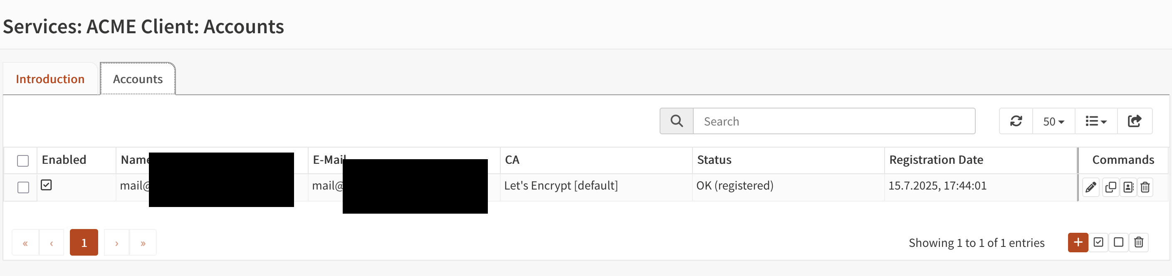The height and width of the screenshot is (276, 1172).
Task: Open the 50 rows-per-page dropdown
Action: click(x=1053, y=121)
